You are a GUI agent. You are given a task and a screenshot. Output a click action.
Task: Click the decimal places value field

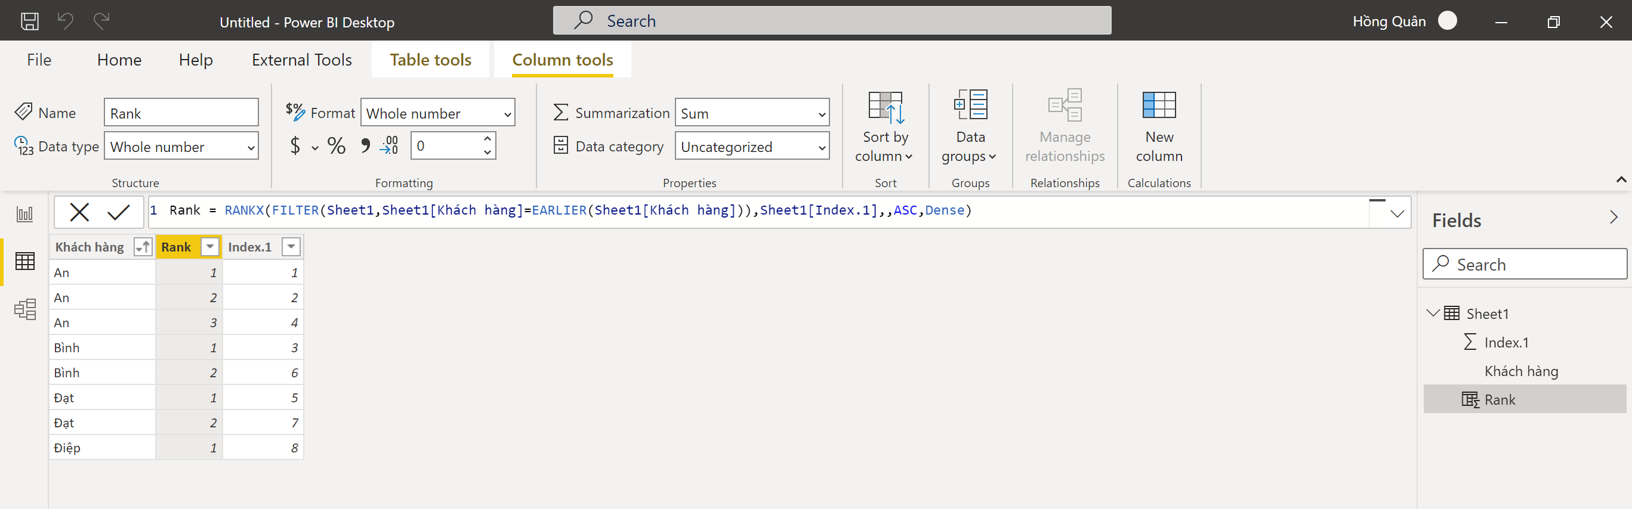[446, 145]
